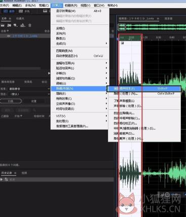
Task: Click the trash icon in Files panel
Action: (30, 25)
